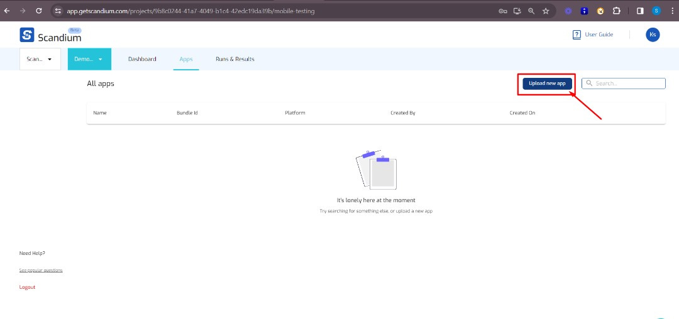Viewport: 679px width, 319px height.
Task: Open the Runs & Results tab
Action: [235, 59]
